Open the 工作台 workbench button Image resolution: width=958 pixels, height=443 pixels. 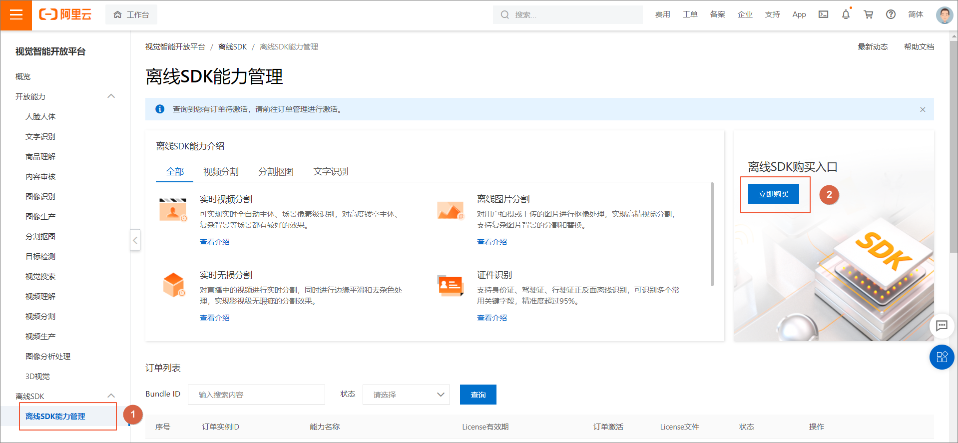131,14
